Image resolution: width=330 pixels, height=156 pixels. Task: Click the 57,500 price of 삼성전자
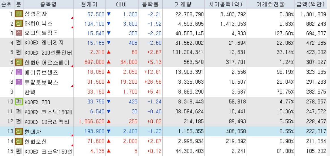[x=96, y=14]
